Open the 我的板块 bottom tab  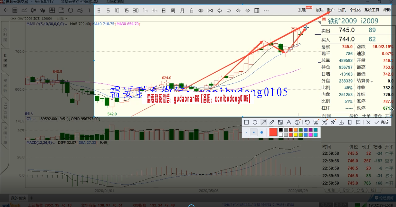(18, 198)
